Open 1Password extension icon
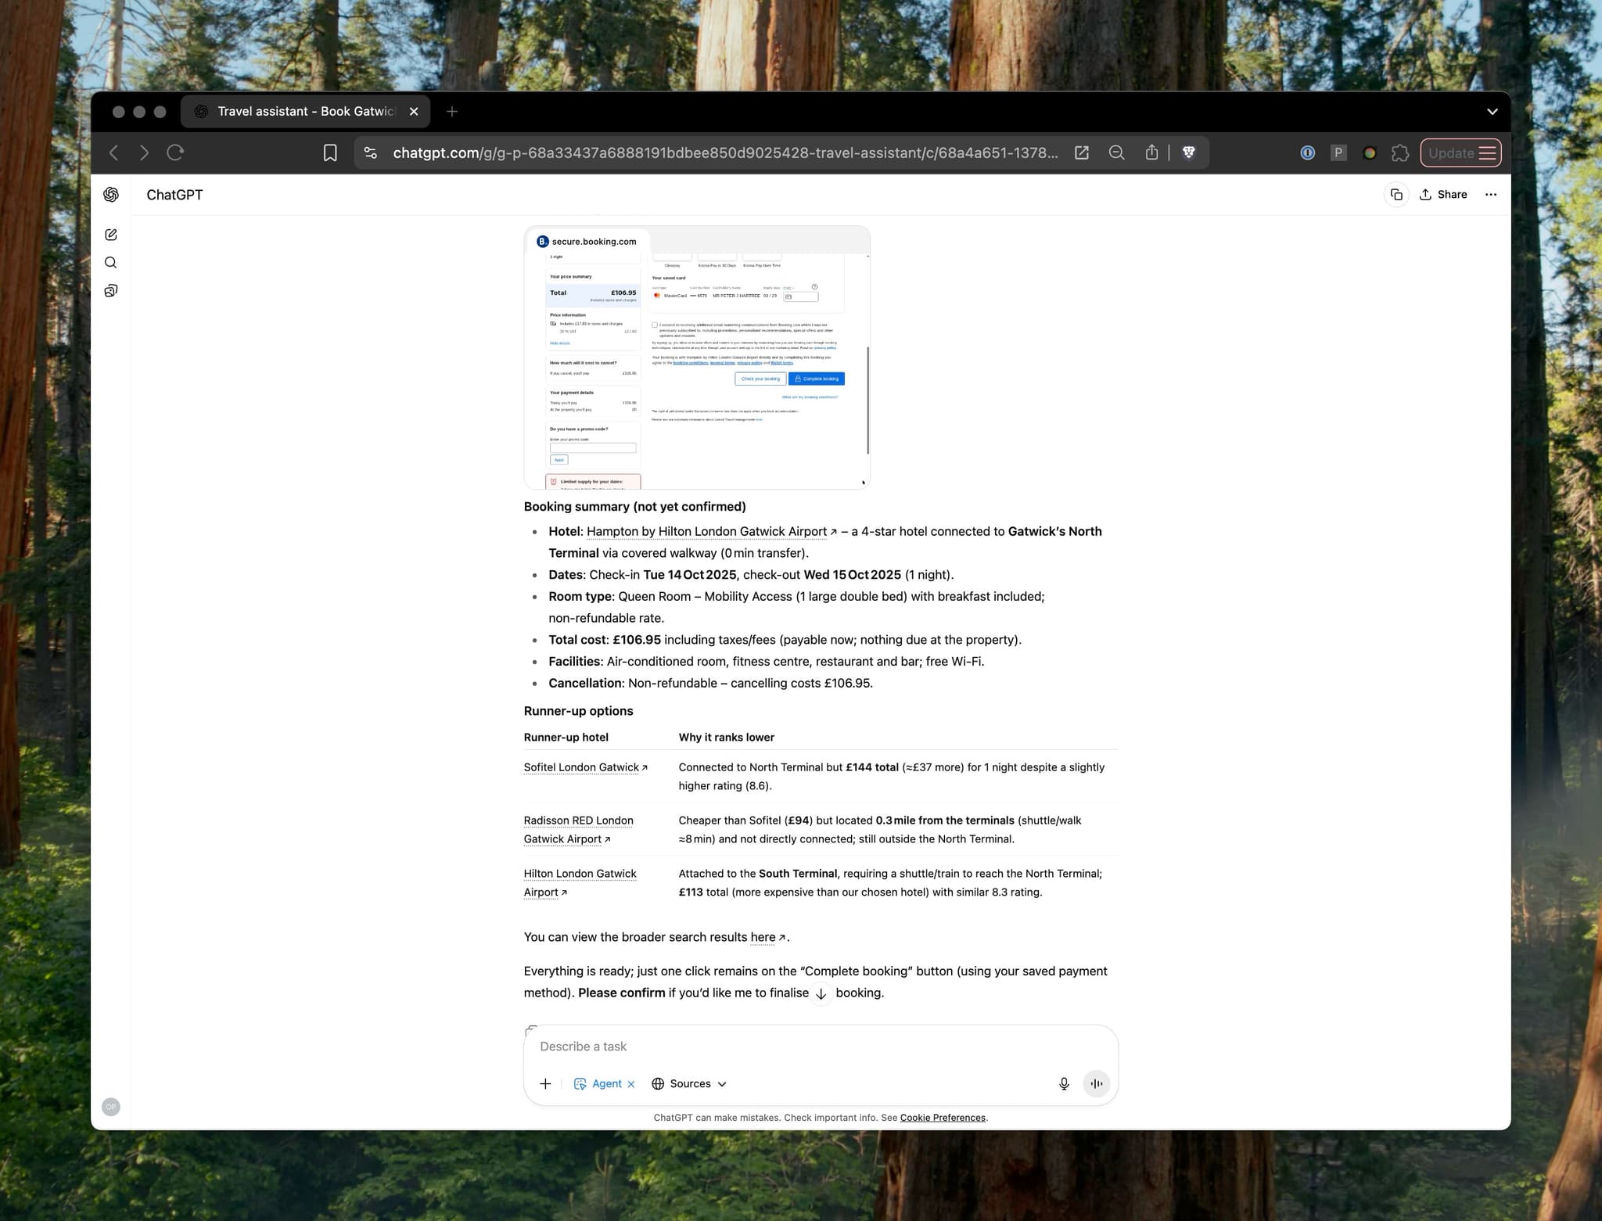Viewport: 1602px width, 1221px height. click(1307, 153)
